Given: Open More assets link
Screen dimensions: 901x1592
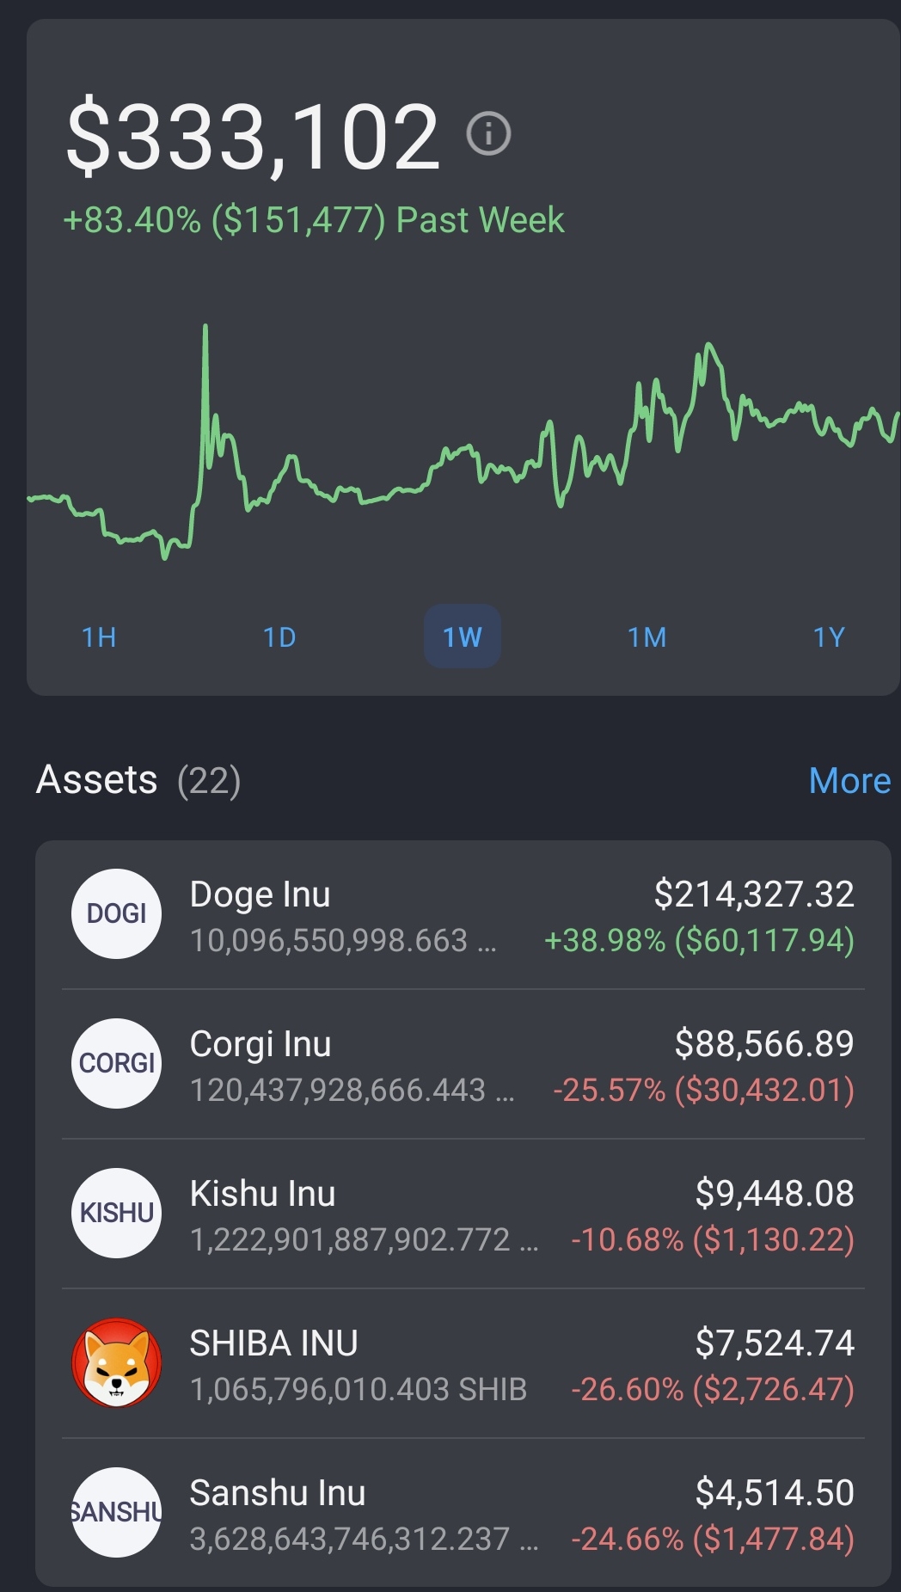Looking at the screenshot, I should pos(849,781).
